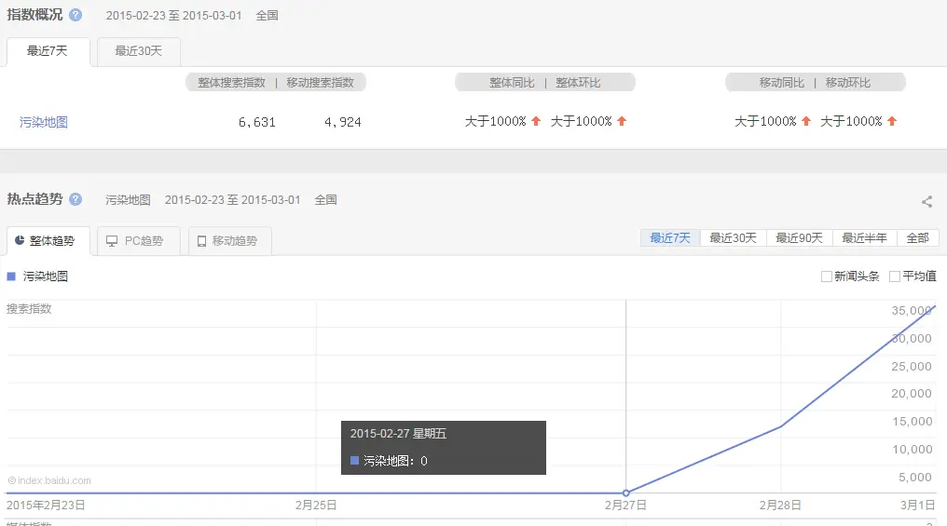Click the 搜索指数 chart axis title
Viewport: 947px width, 526px height.
pos(29,309)
